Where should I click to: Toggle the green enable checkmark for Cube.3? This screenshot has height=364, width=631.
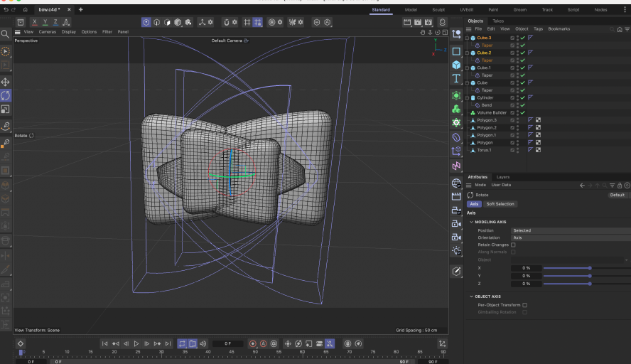click(522, 38)
